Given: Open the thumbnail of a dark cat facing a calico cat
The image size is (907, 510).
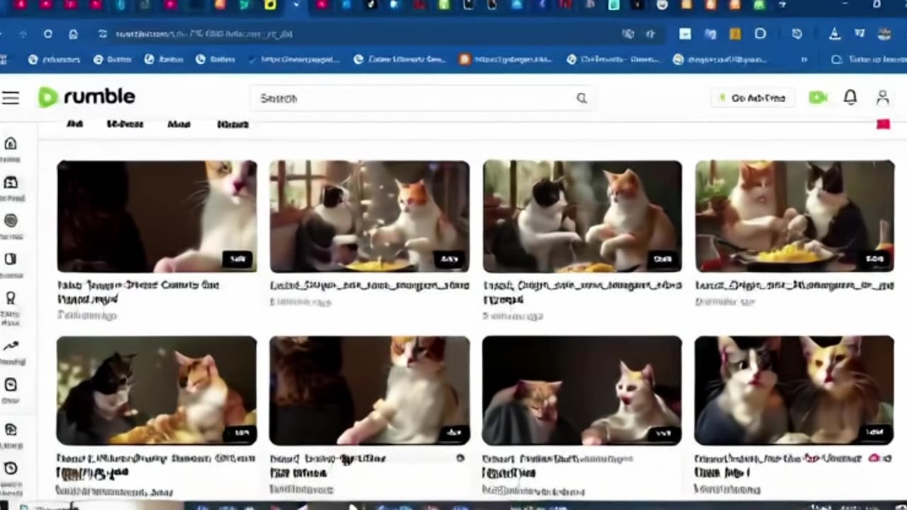Looking at the screenshot, I should tap(157, 391).
